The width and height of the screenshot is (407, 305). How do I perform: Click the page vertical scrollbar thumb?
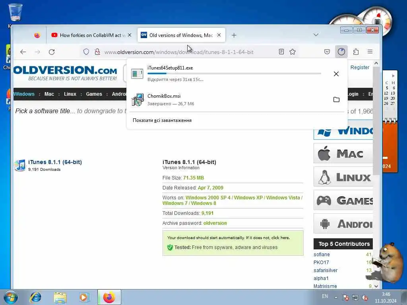(376, 121)
